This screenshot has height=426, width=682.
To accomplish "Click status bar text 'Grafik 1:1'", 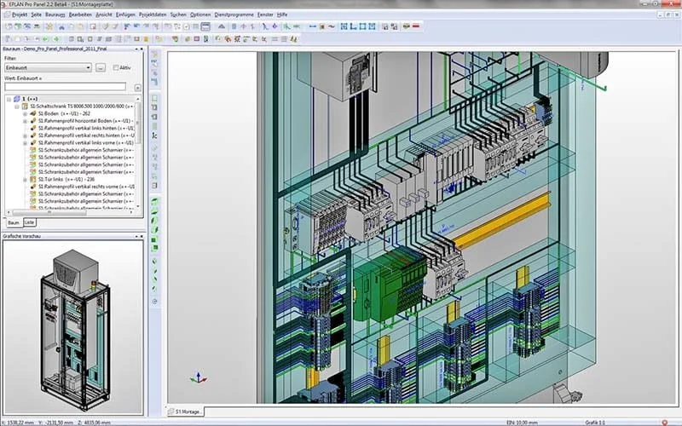I will (x=594, y=422).
